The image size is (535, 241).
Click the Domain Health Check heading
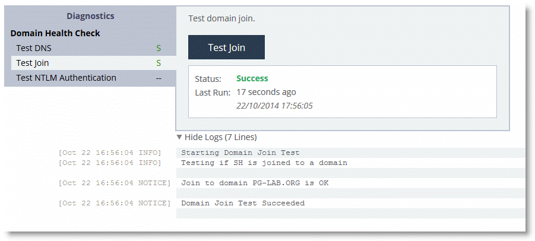click(55, 33)
